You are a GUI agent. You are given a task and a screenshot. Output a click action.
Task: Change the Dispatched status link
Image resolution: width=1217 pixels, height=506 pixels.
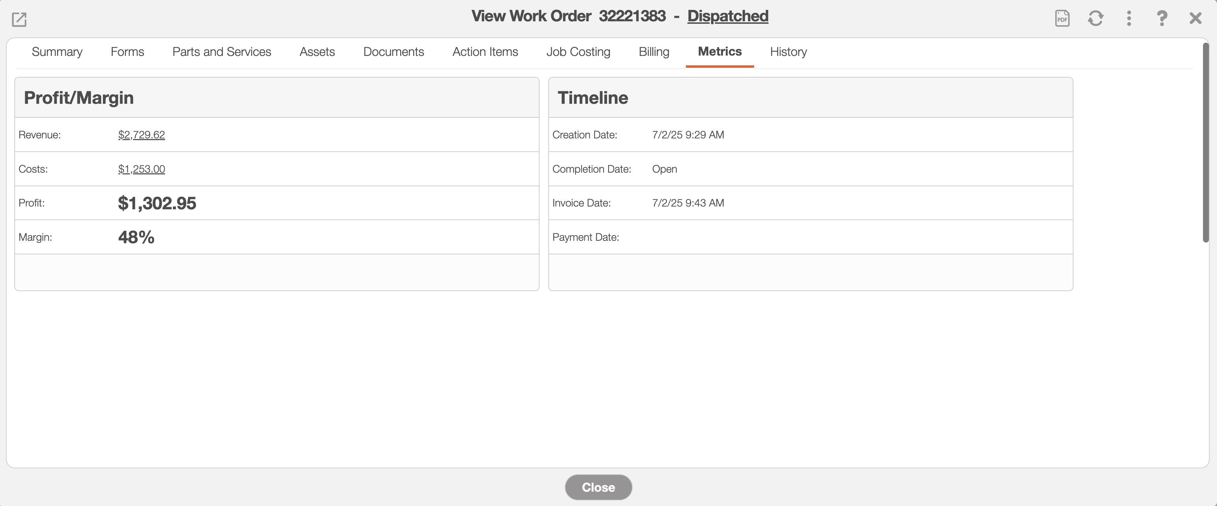(728, 16)
